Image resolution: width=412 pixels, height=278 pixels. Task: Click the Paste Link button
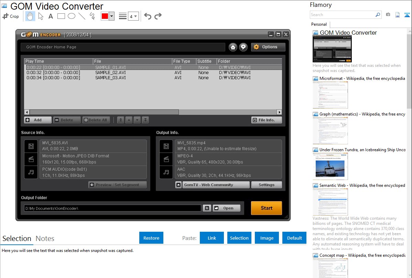(x=212, y=238)
